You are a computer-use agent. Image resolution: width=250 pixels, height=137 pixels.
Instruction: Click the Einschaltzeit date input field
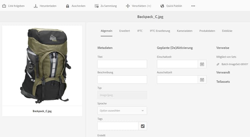point(177,64)
